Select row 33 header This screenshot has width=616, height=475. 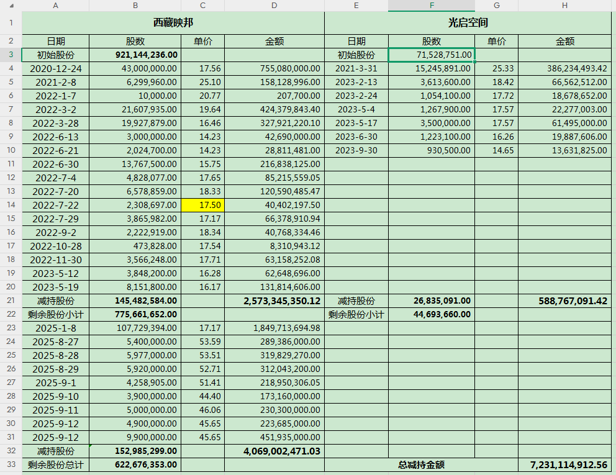(x=11, y=465)
